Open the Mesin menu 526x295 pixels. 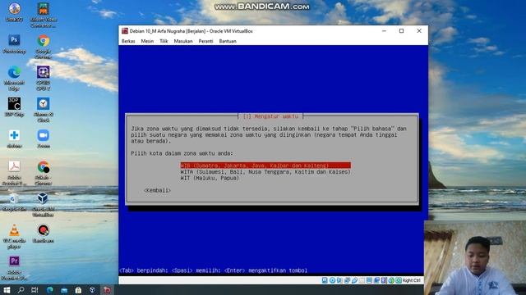click(x=147, y=41)
